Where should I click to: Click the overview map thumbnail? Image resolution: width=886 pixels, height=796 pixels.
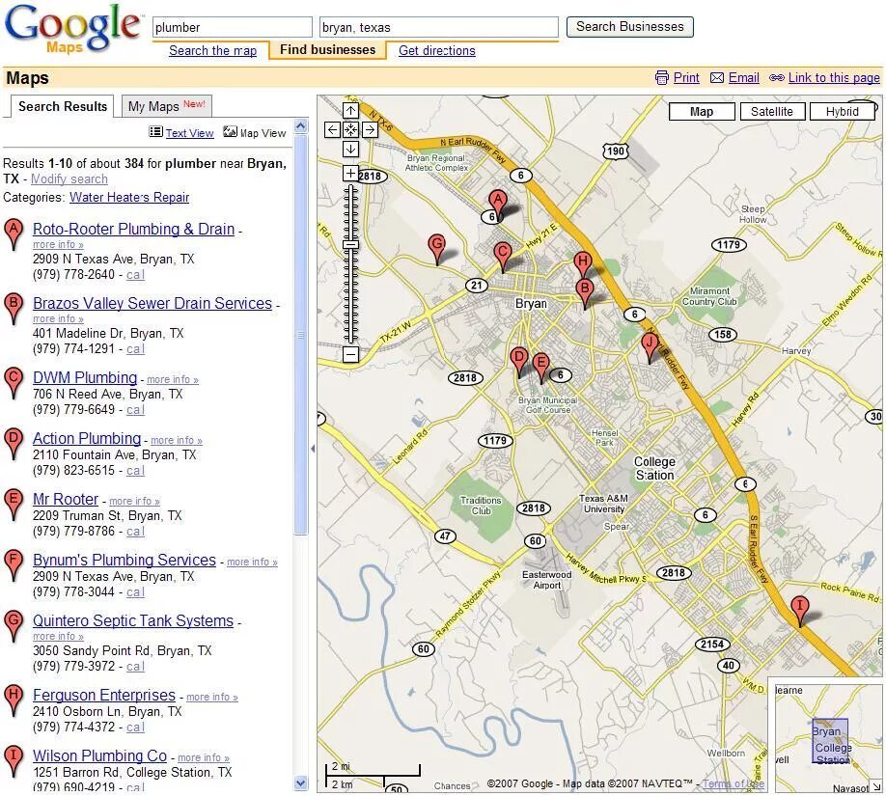point(828,739)
